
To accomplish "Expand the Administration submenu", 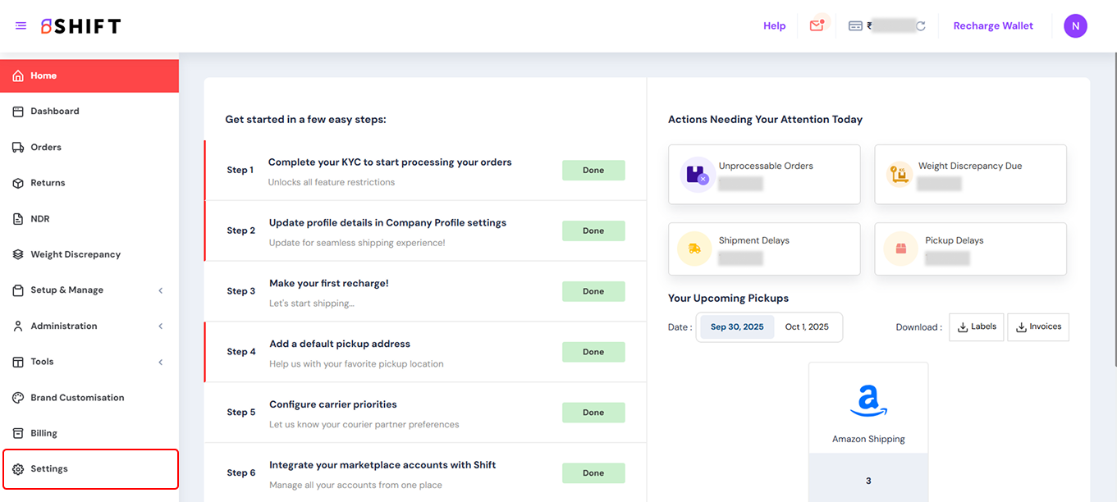I will pos(161,326).
